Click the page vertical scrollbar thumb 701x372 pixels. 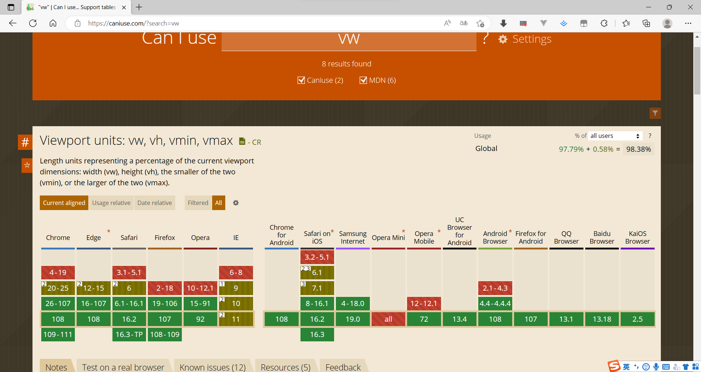click(697, 71)
